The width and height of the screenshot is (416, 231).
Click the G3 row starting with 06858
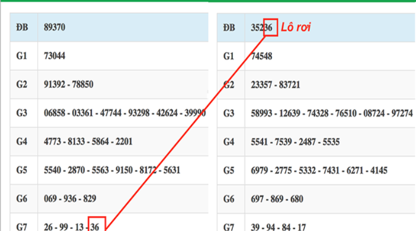(x=125, y=113)
